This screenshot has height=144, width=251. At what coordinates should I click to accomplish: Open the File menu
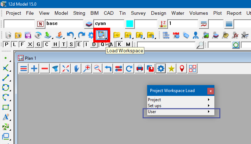(x=30, y=13)
